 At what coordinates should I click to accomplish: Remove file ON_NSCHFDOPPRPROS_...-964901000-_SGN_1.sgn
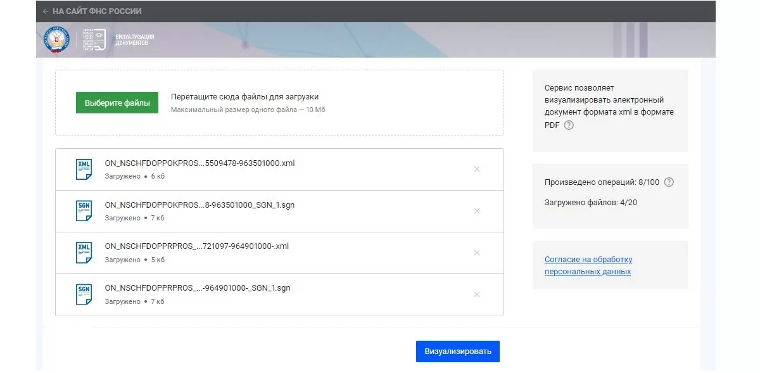click(477, 294)
